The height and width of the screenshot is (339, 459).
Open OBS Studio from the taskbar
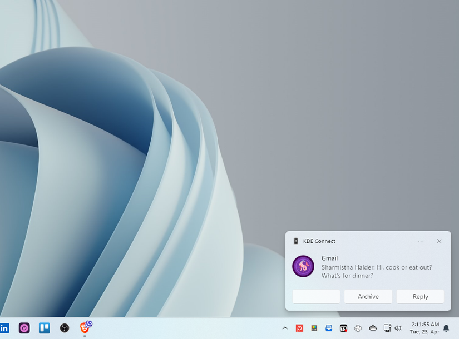(65, 328)
